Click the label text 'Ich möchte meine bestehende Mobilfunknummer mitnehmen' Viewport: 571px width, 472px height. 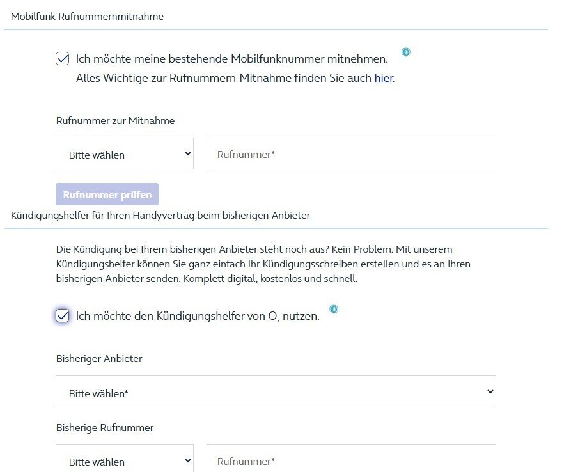pyautogui.click(x=231, y=59)
